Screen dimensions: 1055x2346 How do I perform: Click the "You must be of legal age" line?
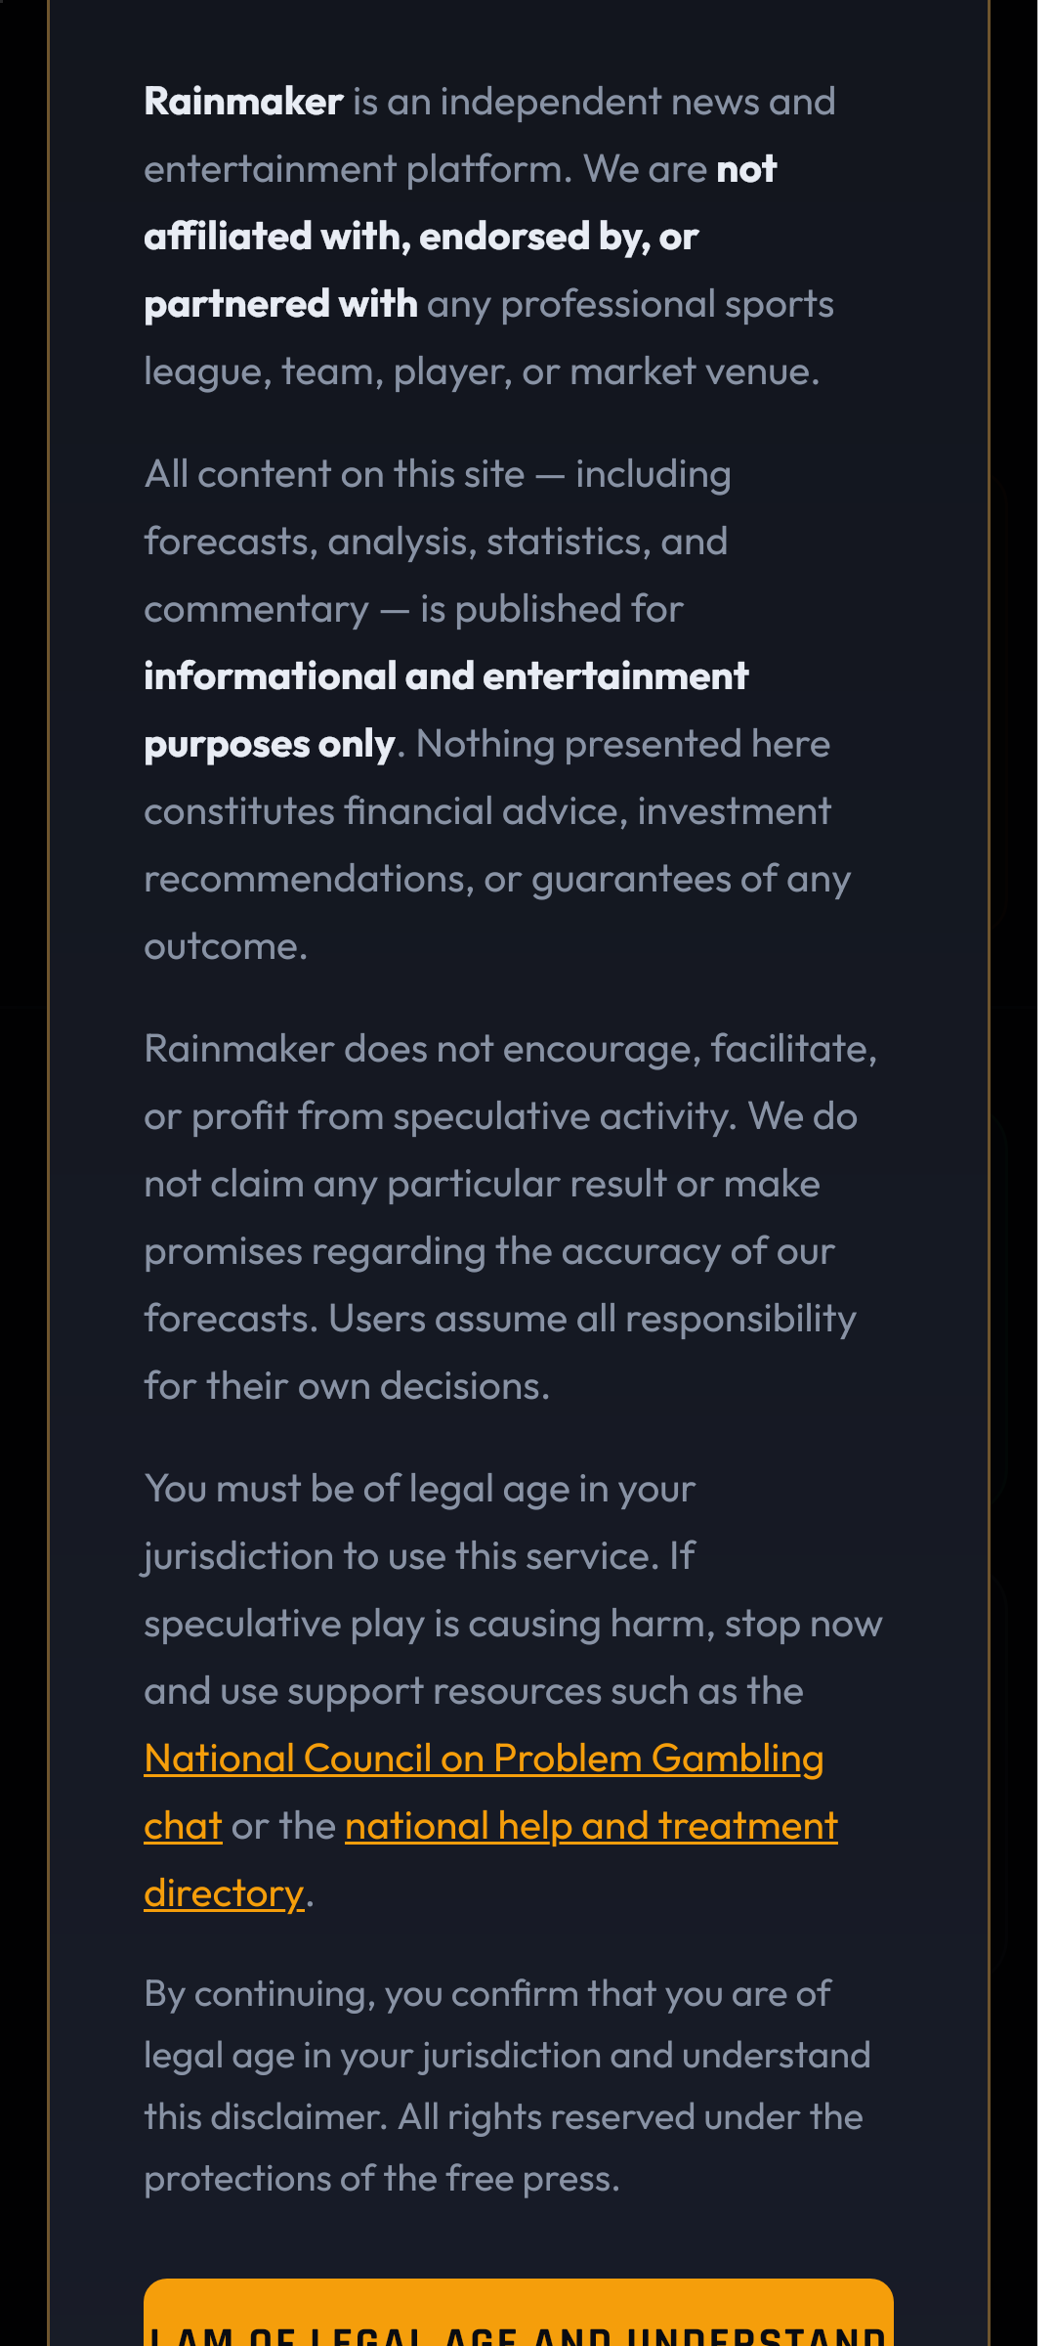[419, 1489]
